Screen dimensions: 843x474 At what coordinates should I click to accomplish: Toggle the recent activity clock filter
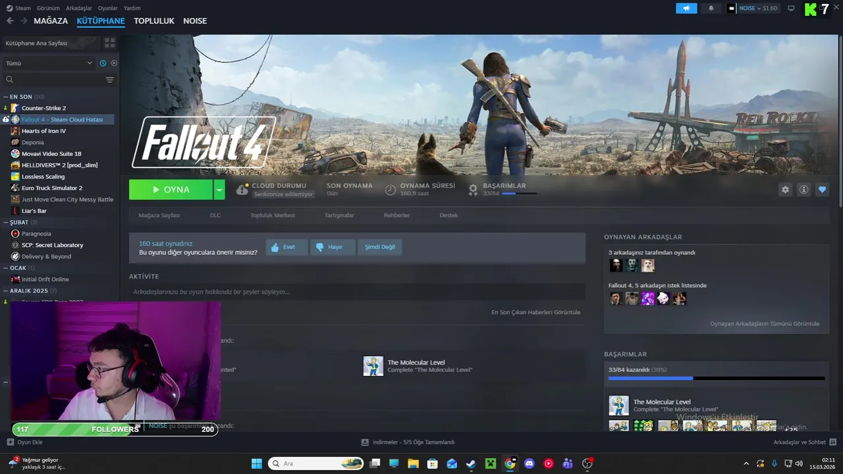(103, 63)
